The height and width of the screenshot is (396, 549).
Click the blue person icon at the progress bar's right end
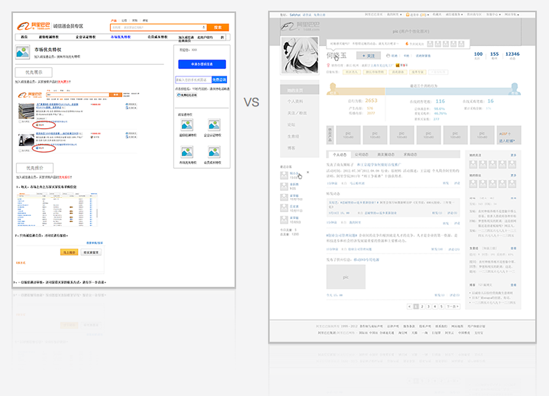click(x=514, y=88)
